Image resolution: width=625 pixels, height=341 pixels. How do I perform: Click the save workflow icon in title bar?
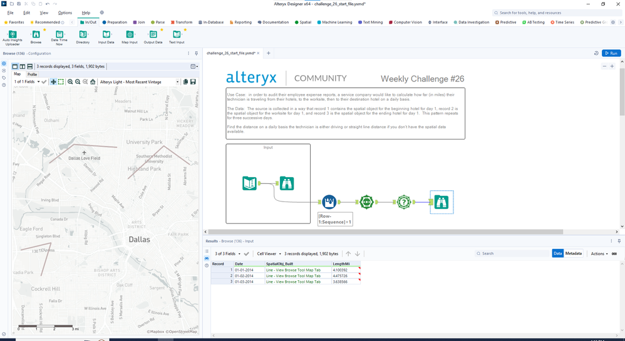point(19,4)
